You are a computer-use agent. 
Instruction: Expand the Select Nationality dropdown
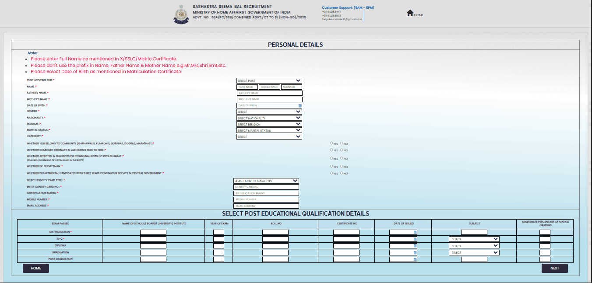pyautogui.click(x=269, y=118)
